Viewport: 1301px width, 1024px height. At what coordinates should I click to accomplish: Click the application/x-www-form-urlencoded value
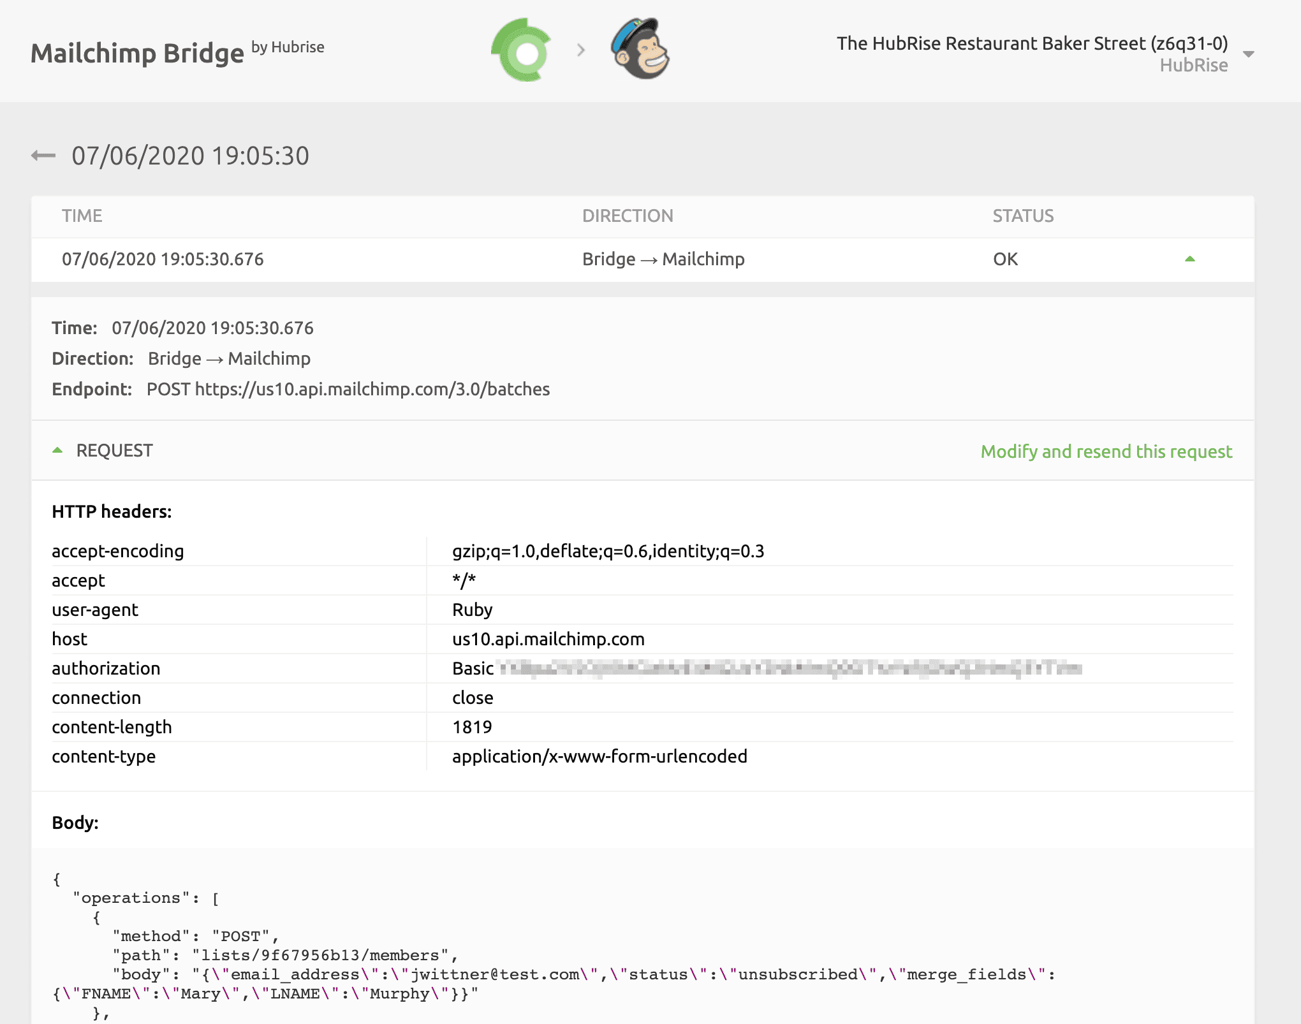pos(599,756)
